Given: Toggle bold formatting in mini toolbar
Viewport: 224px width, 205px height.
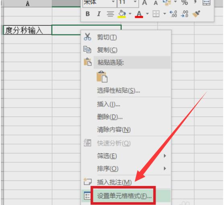Looking at the screenshot, I should coord(88,14).
